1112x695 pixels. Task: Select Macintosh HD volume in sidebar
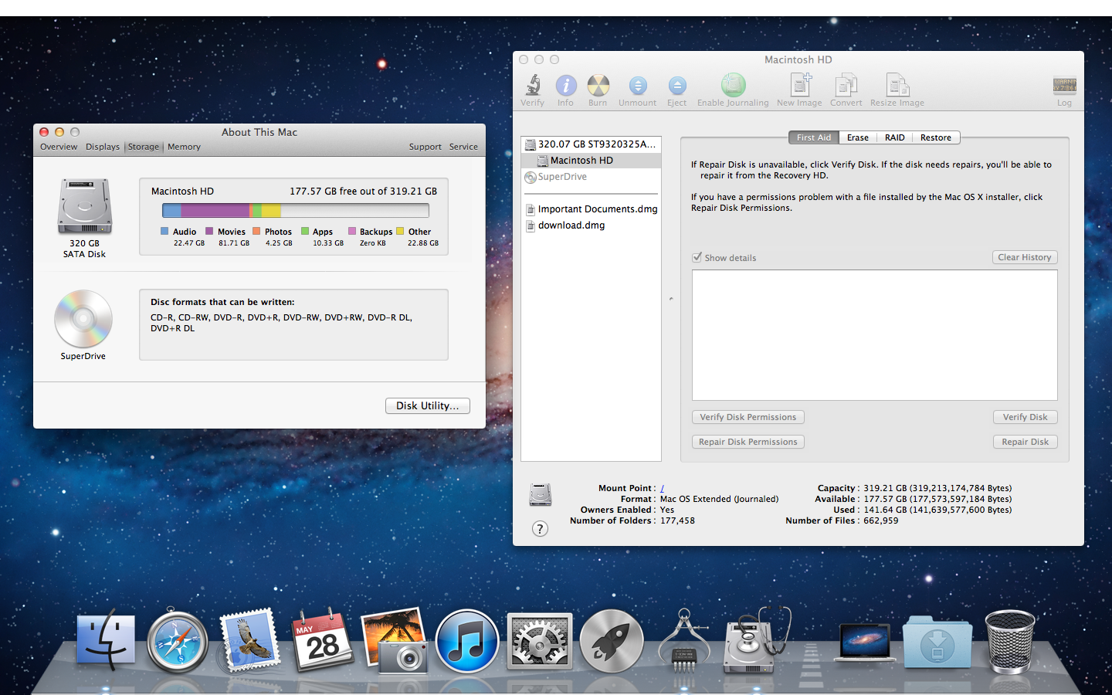pos(581,161)
